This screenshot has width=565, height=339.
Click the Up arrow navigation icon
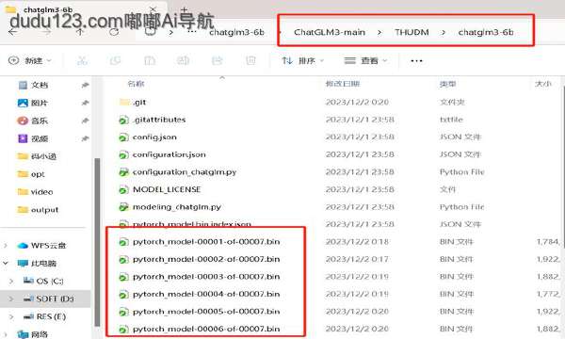click(x=80, y=32)
